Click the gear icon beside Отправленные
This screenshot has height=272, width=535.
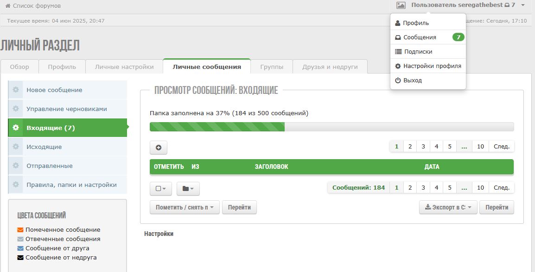click(x=16, y=166)
